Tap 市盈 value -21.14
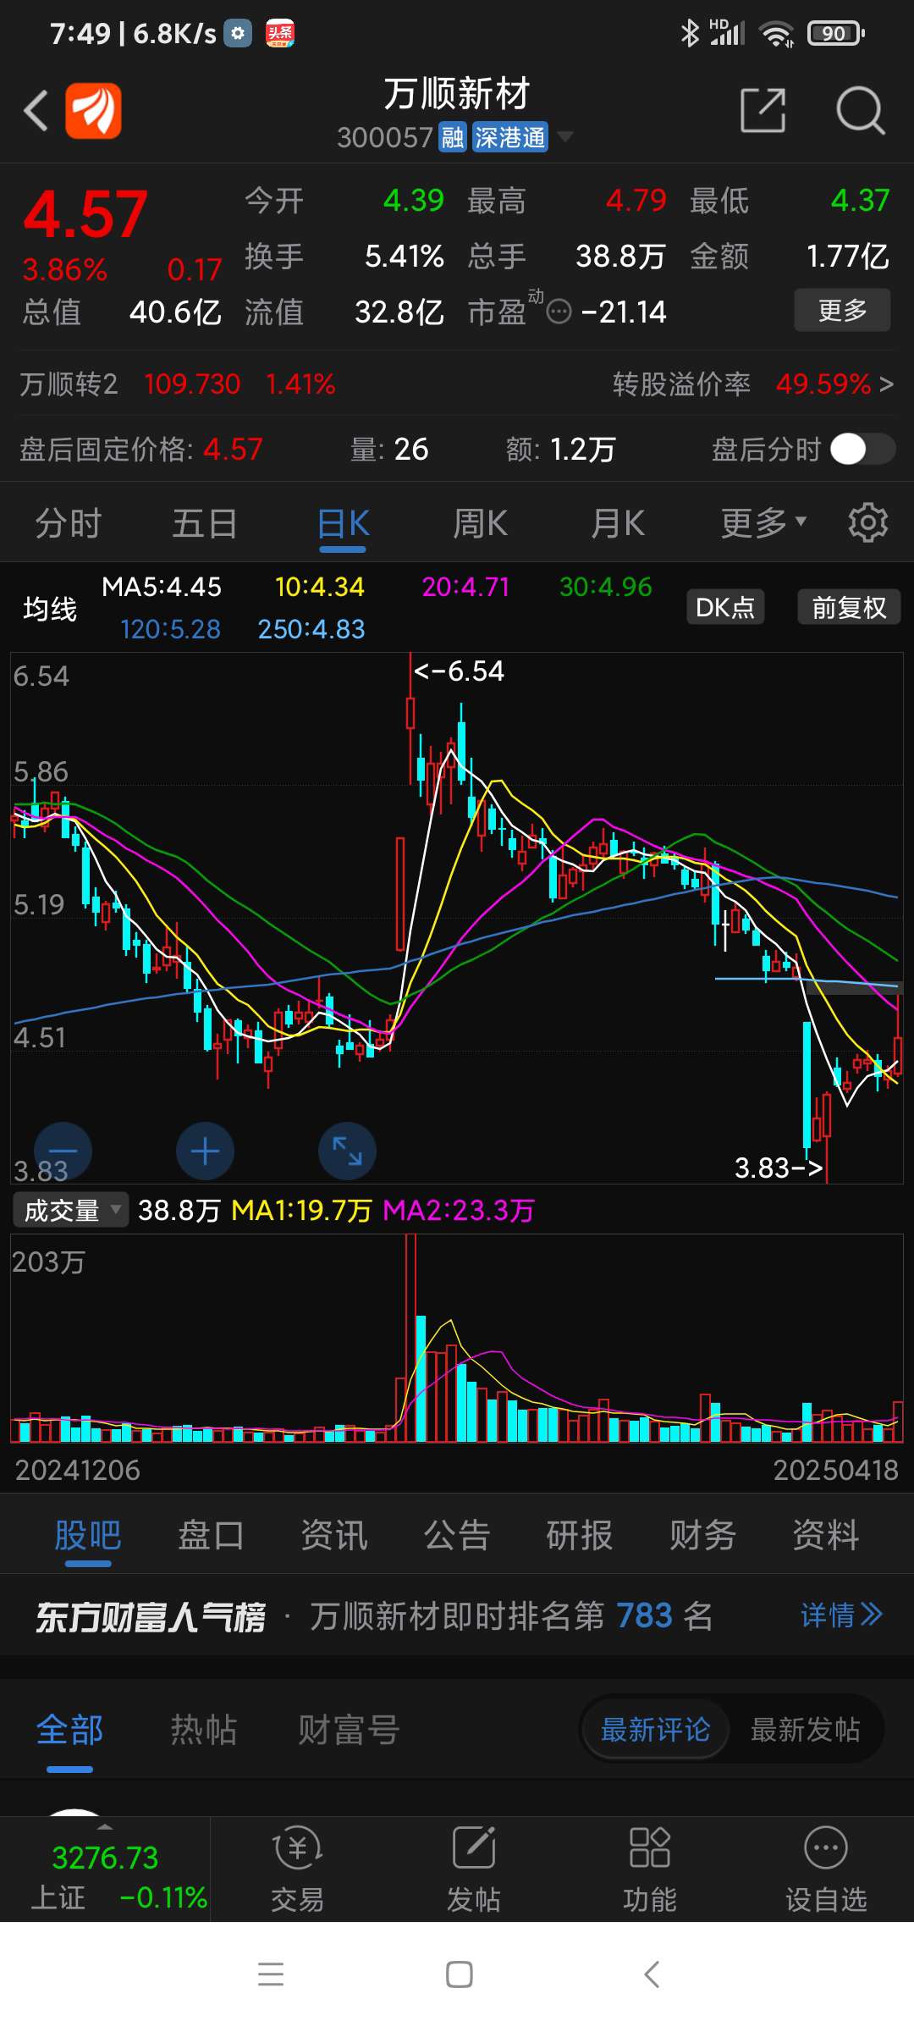This screenshot has height=2032, width=914. coord(624,312)
